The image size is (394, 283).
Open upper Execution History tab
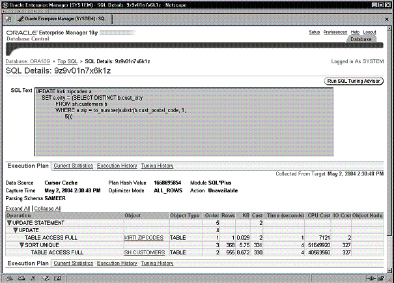(x=117, y=166)
